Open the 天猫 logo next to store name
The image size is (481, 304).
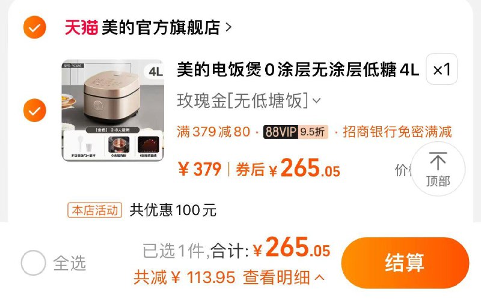point(81,27)
